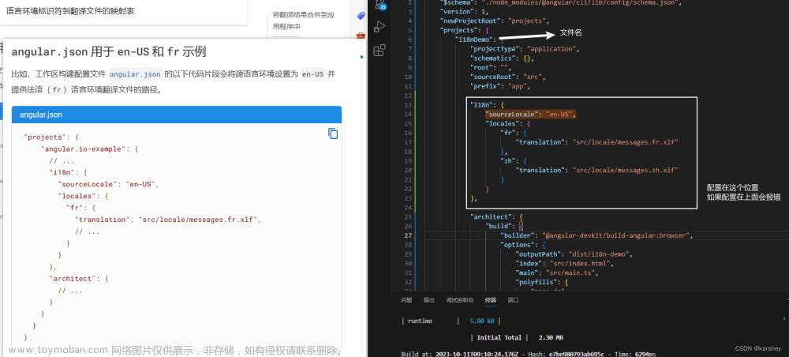Click the en-US inline code in paragraph
789x357 pixels.
[x=312, y=74]
